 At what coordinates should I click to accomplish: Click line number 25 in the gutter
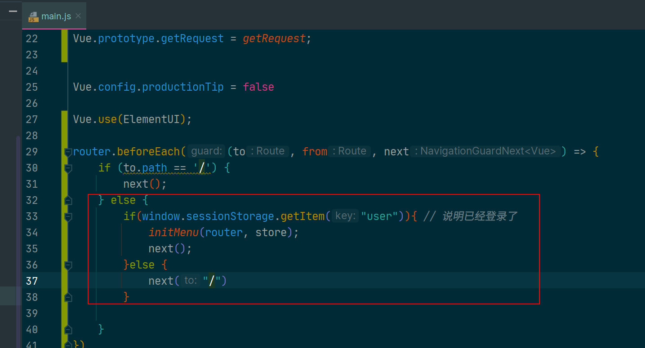pyautogui.click(x=32, y=87)
